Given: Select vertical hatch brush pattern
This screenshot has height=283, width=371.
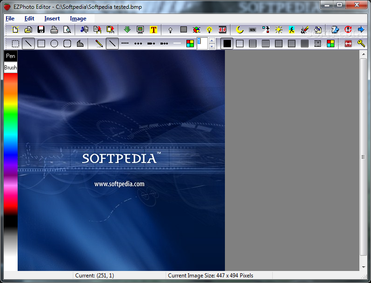Looking at the screenshot, I should [266, 44].
